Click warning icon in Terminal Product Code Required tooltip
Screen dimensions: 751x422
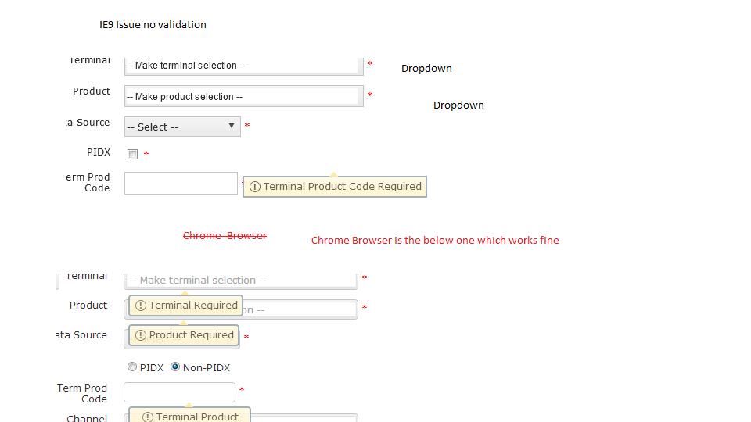[x=255, y=187]
